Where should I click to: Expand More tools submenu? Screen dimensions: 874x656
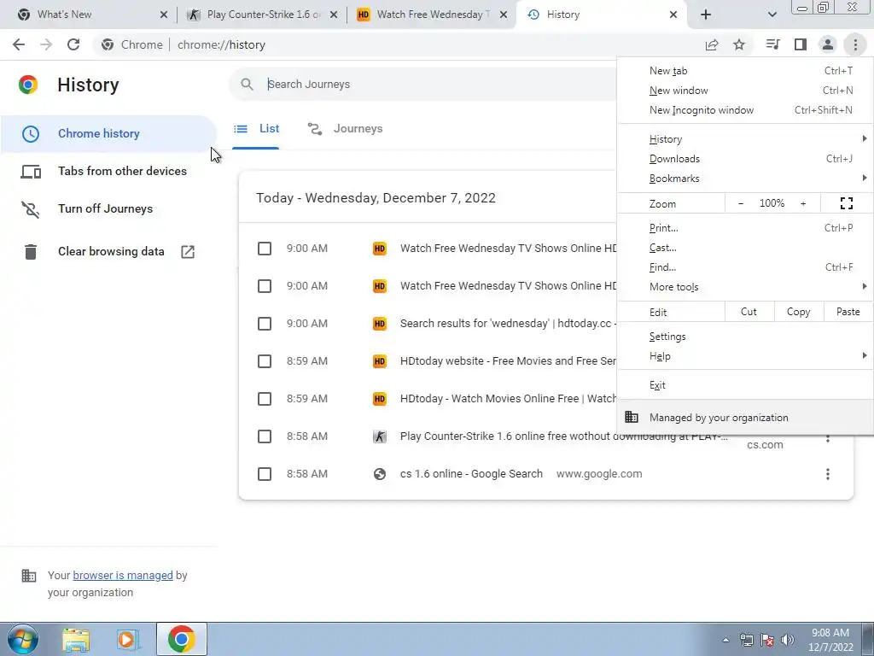(x=745, y=287)
